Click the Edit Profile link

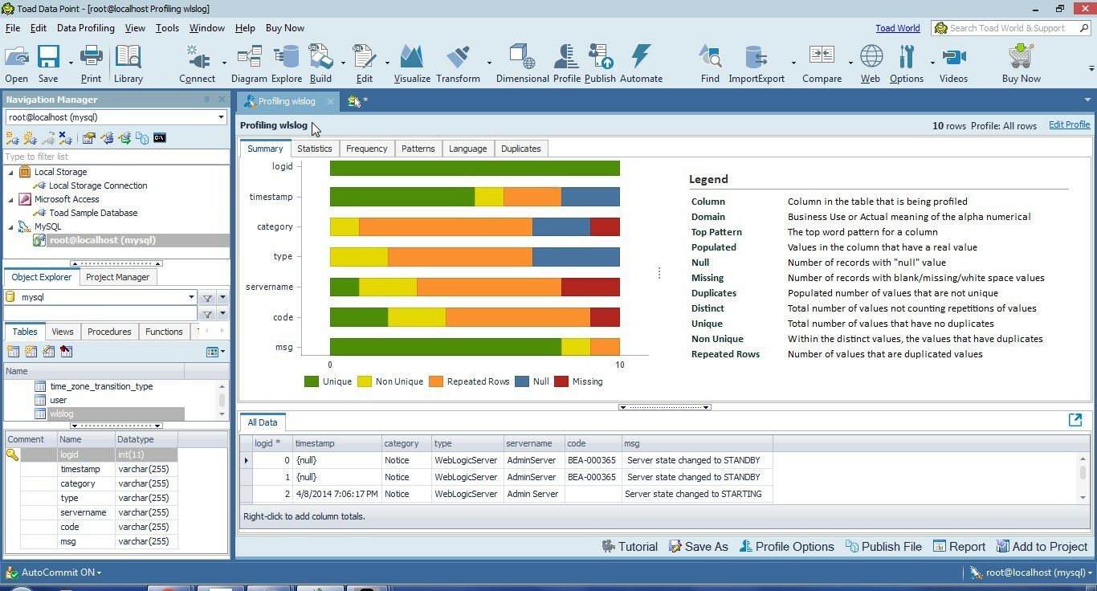point(1069,124)
